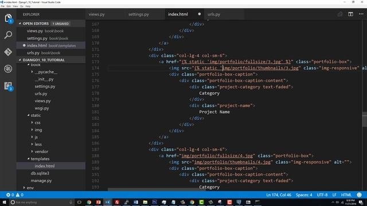The width and height of the screenshot is (367, 206).
Task: Open the notification center icon in the tray
Action: [x=361, y=202]
